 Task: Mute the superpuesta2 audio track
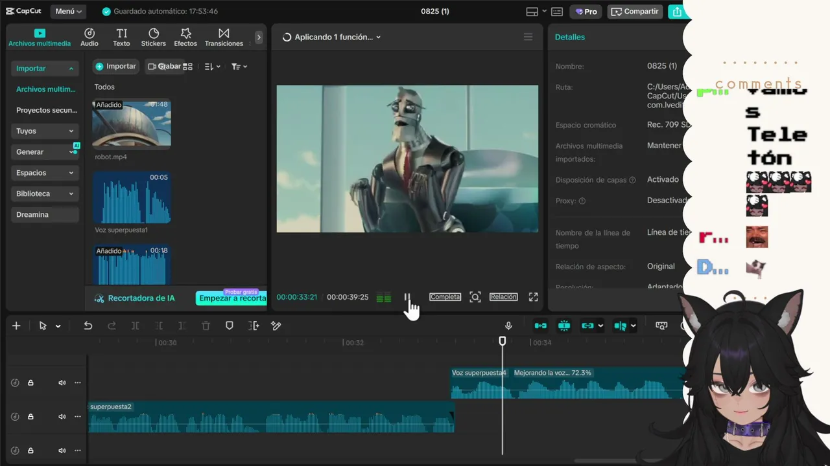coord(62,417)
